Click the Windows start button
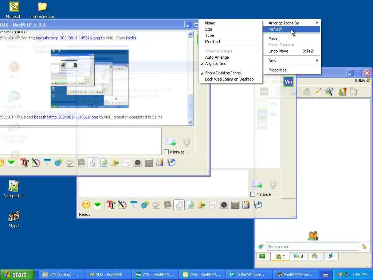 (17, 275)
